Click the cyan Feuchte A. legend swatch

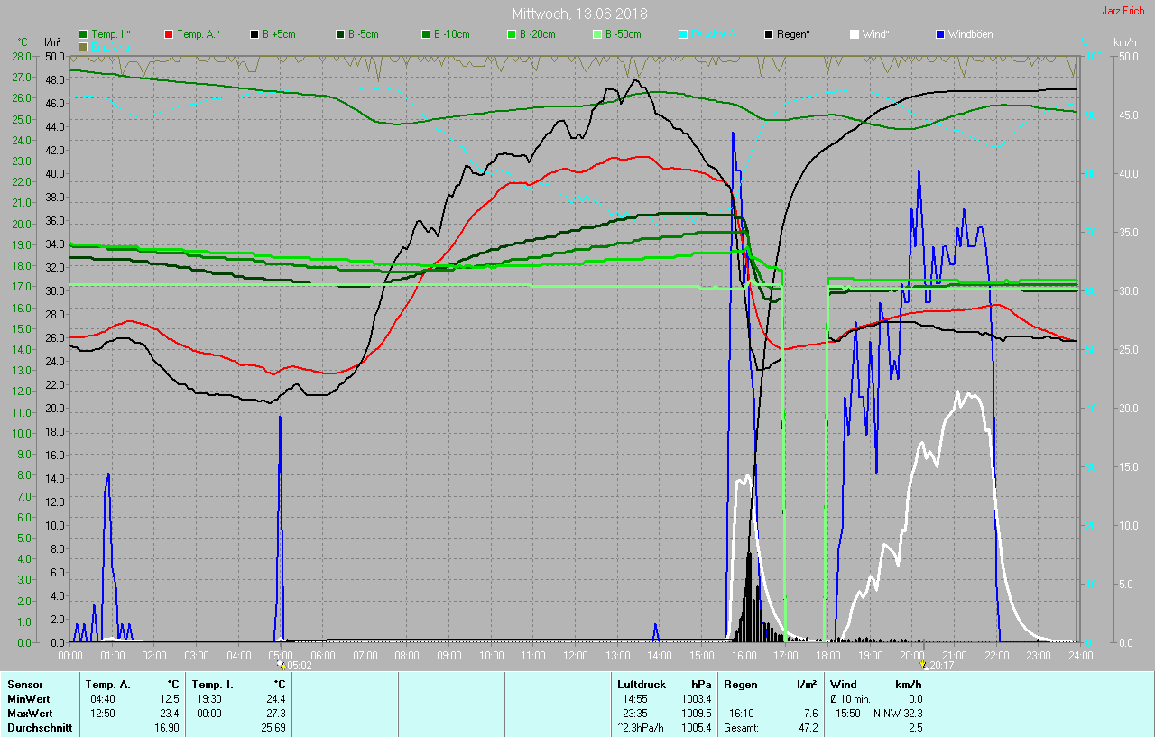point(683,34)
